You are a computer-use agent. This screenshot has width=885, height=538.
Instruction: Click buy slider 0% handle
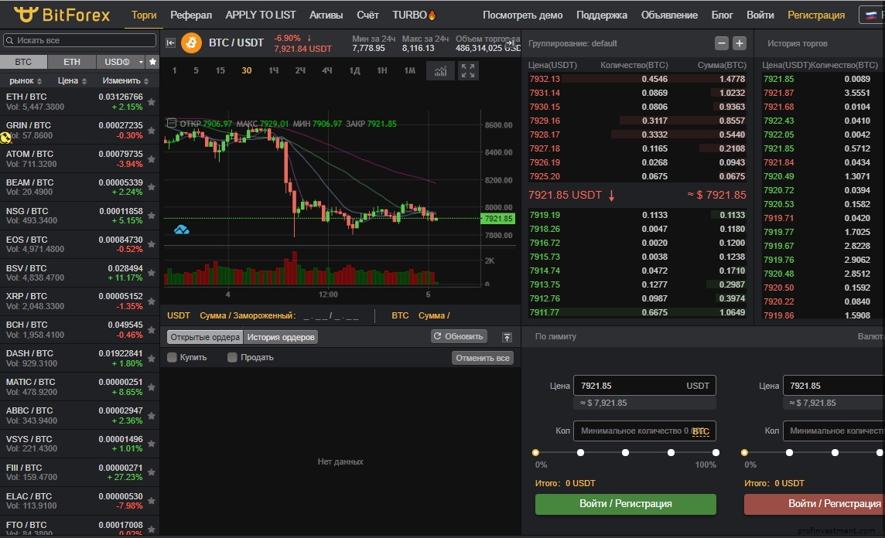click(x=535, y=452)
